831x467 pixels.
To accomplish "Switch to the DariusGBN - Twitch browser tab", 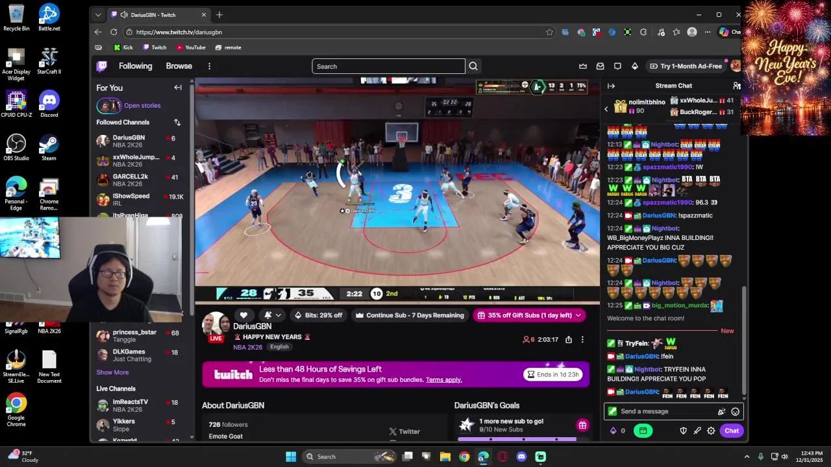I will (158, 14).
